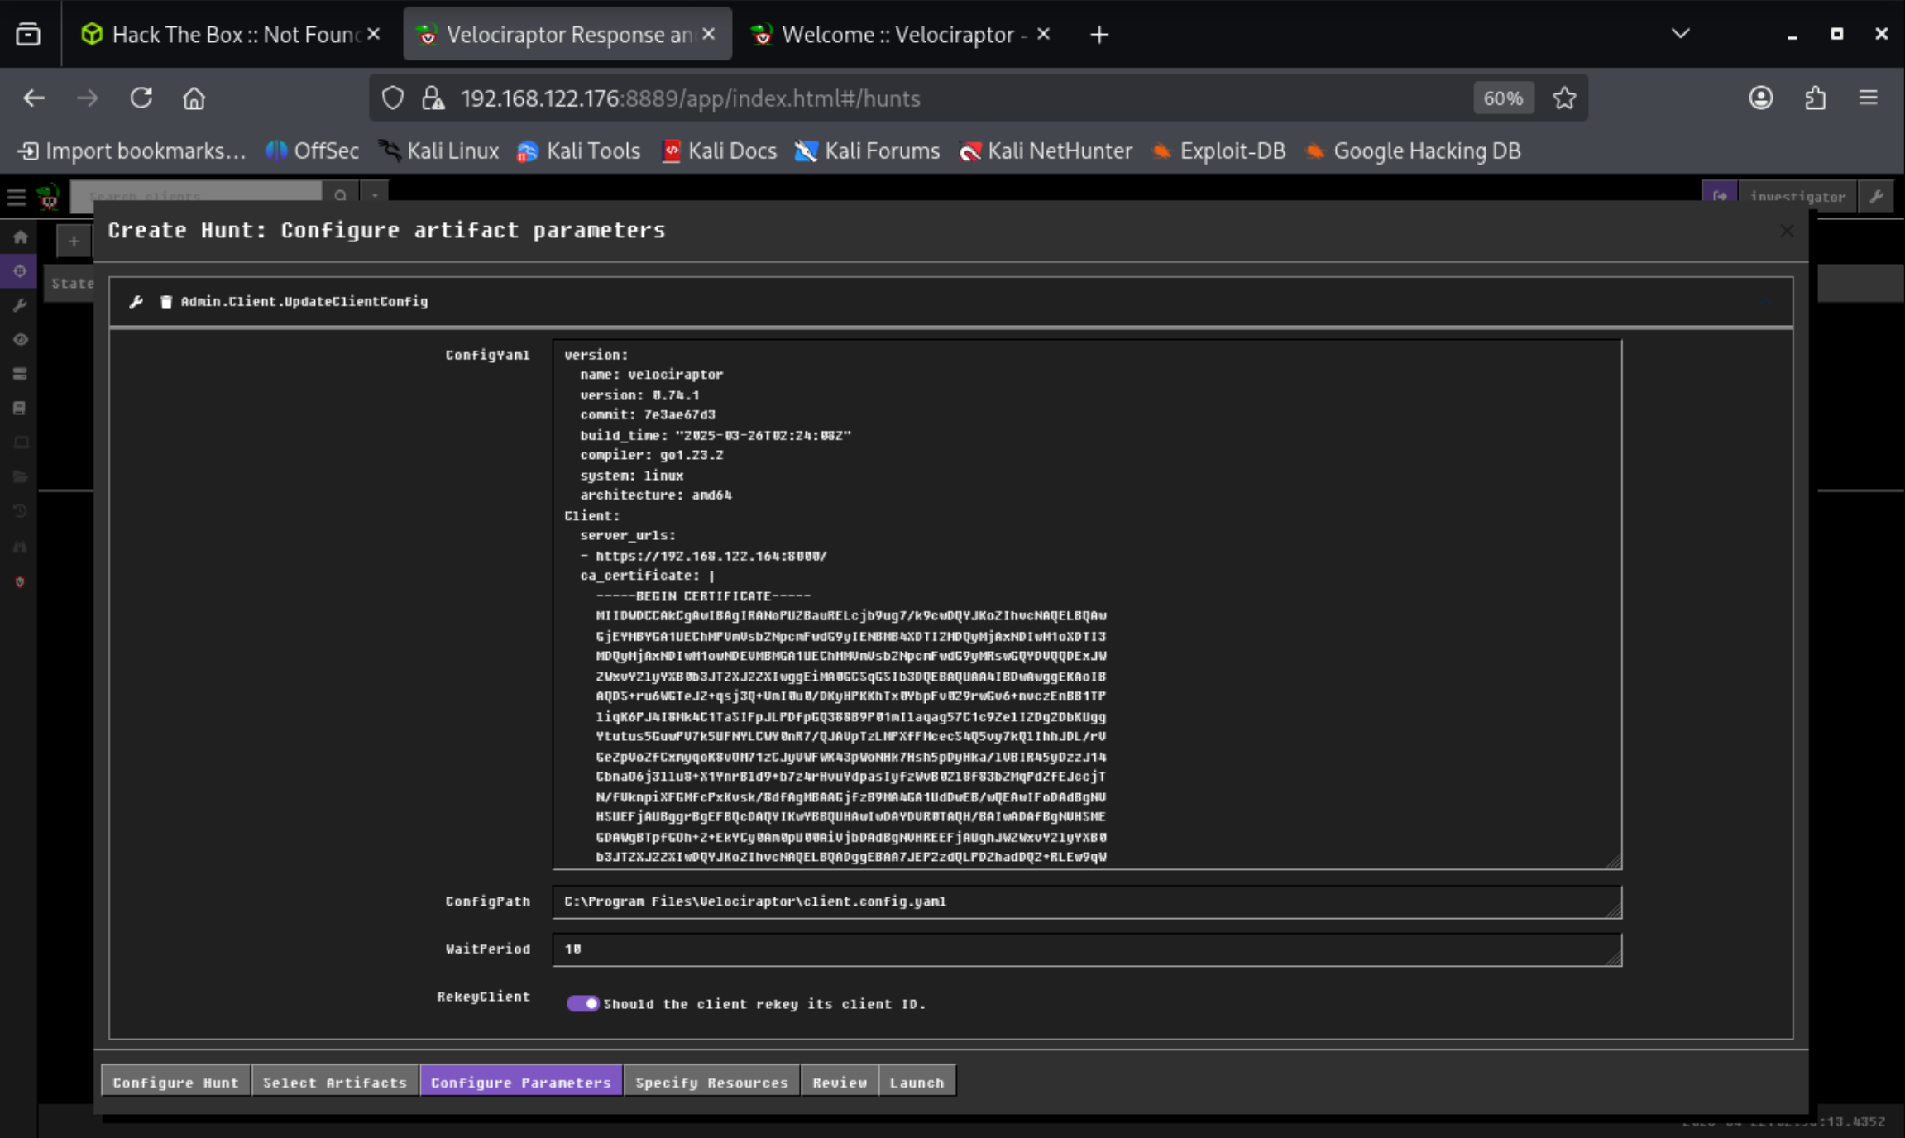Open the investigator user button
The height and width of the screenshot is (1138, 1905).
click(x=1797, y=197)
